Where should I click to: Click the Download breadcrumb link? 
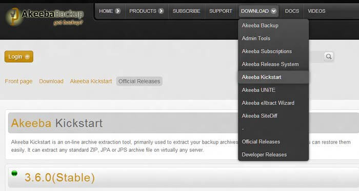pyautogui.click(x=51, y=81)
